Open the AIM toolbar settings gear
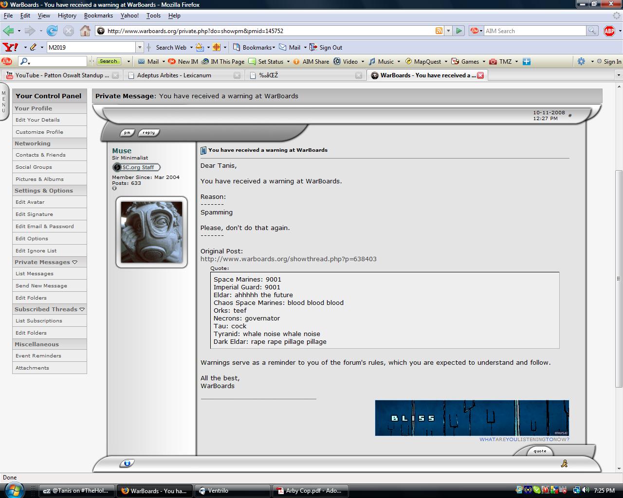 [581, 61]
